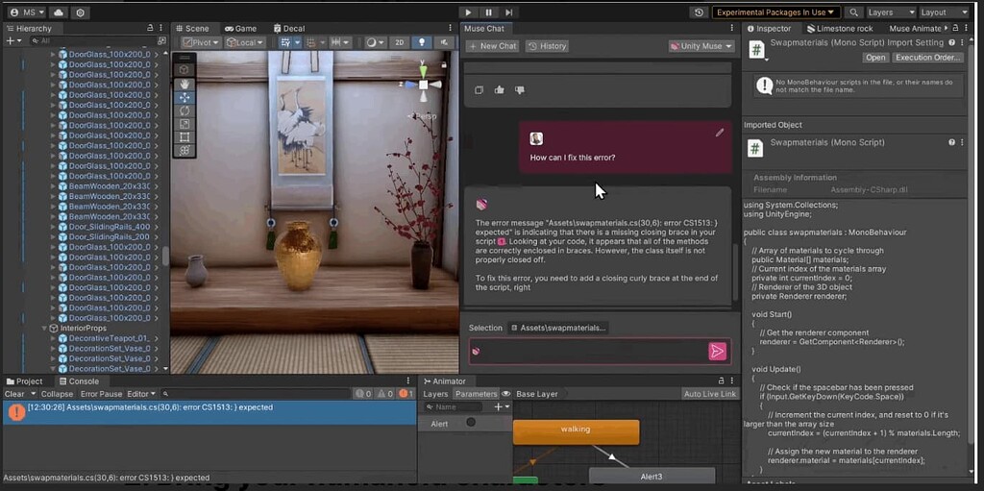Viewport: 984px width, 491px height.
Task: Open the Local handle rotation dropdown
Action: (x=245, y=42)
